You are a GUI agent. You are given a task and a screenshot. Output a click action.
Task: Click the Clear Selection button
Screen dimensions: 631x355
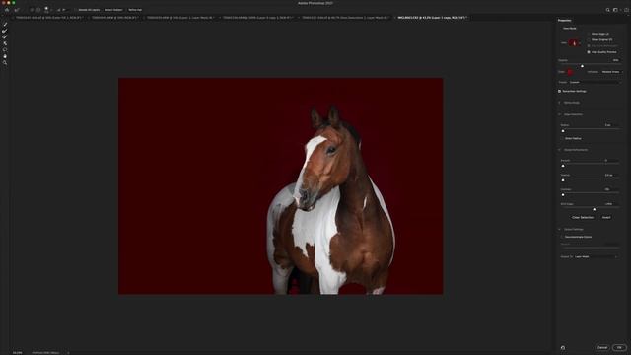(x=583, y=217)
